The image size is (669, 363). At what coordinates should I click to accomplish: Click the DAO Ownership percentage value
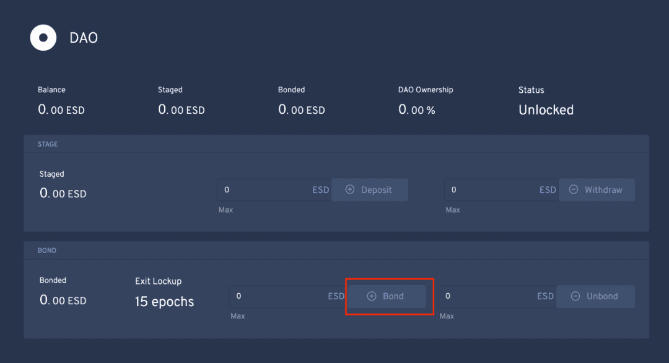[x=417, y=110]
